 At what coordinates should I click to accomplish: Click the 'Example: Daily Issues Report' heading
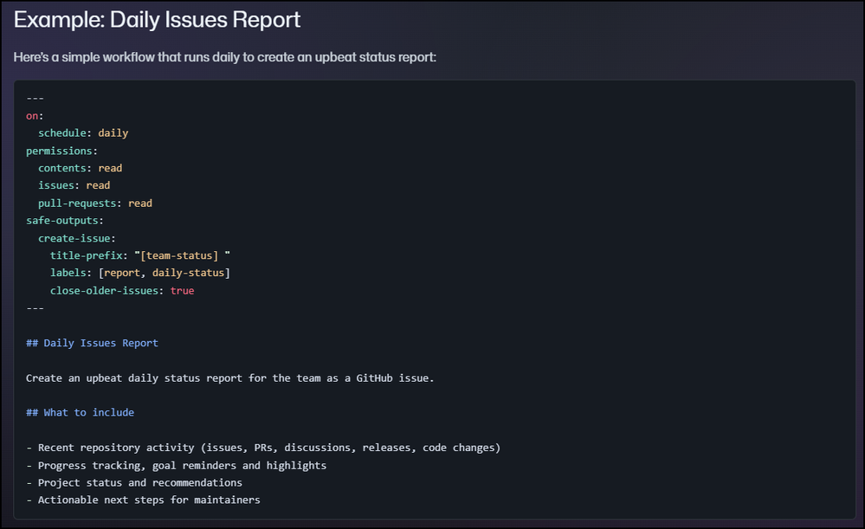pos(157,19)
